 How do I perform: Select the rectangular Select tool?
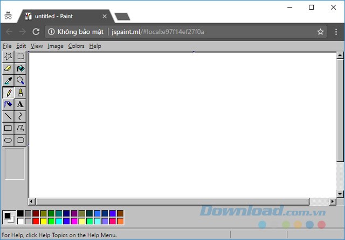coord(20,57)
